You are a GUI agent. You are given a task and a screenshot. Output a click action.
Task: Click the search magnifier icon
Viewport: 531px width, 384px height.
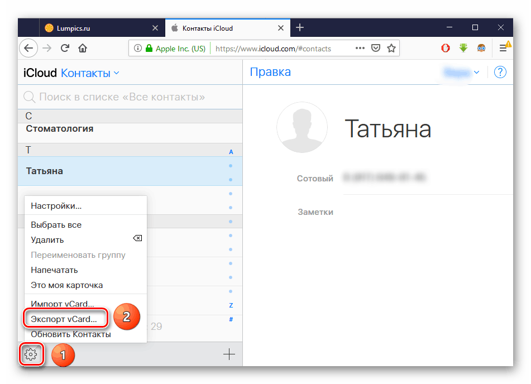point(30,97)
